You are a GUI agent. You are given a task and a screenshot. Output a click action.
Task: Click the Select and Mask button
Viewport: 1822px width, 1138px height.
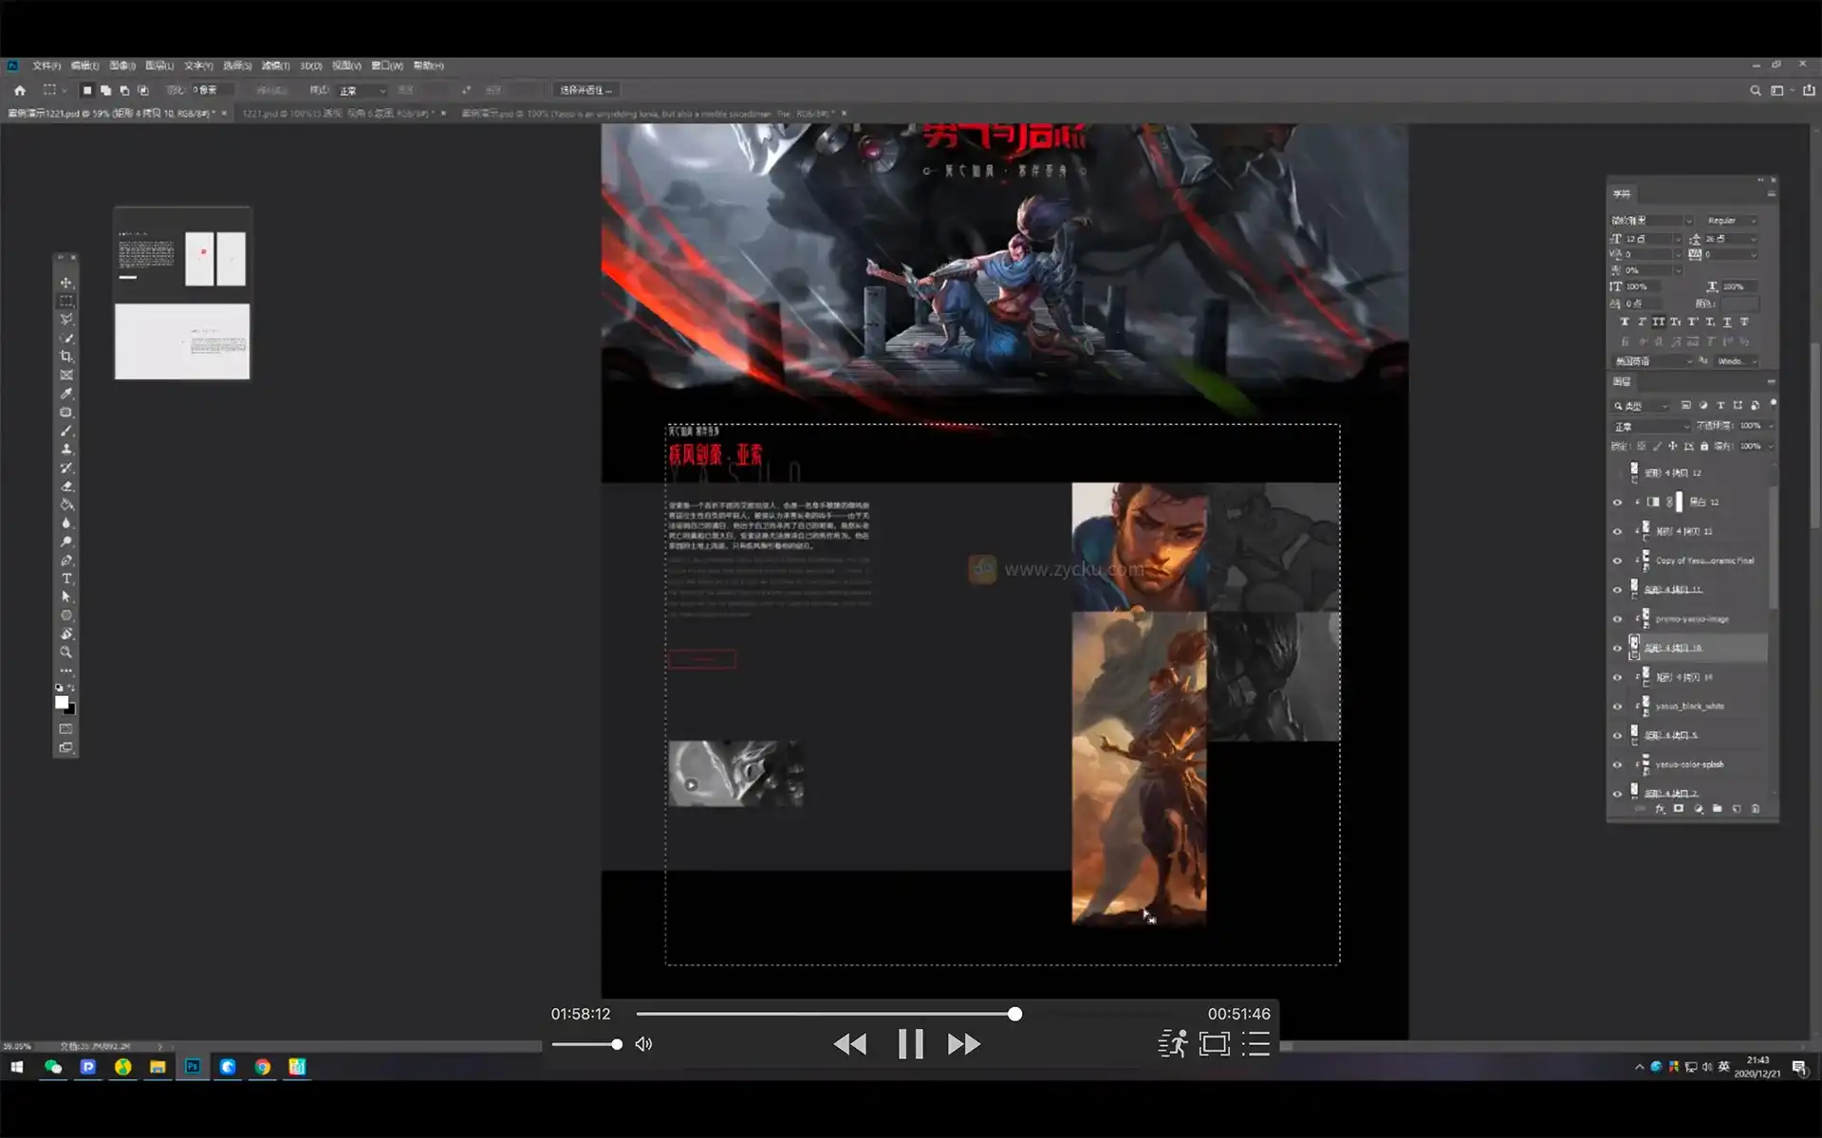(x=585, y=90)
